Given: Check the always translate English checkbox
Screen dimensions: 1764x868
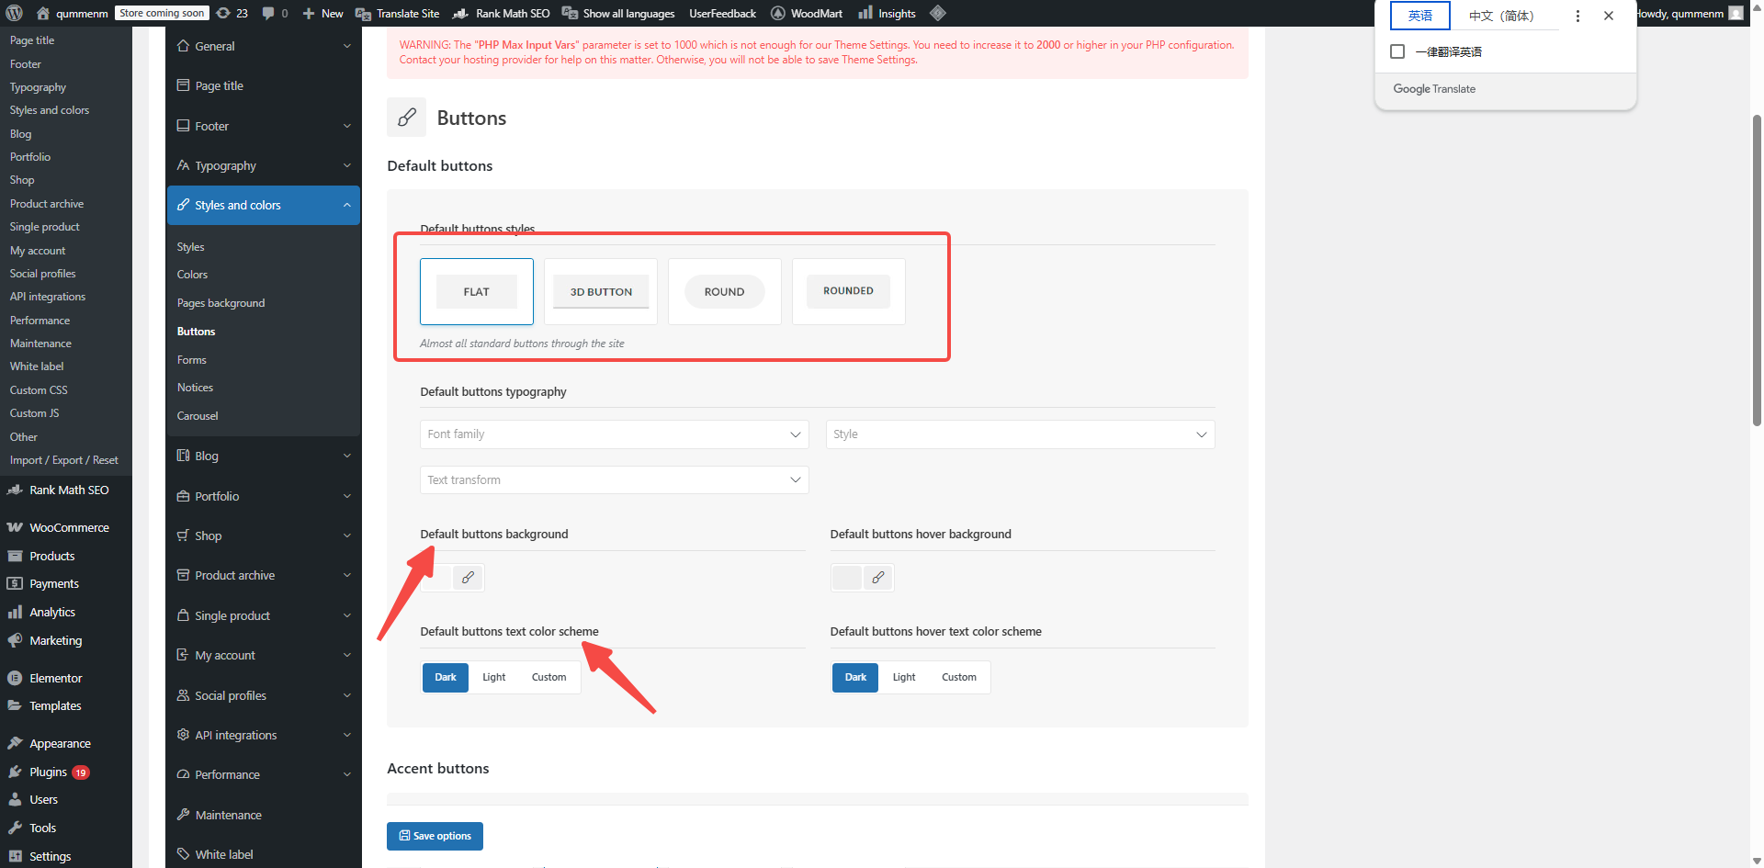Looking at the screenshot, I should pos(1397,51).
